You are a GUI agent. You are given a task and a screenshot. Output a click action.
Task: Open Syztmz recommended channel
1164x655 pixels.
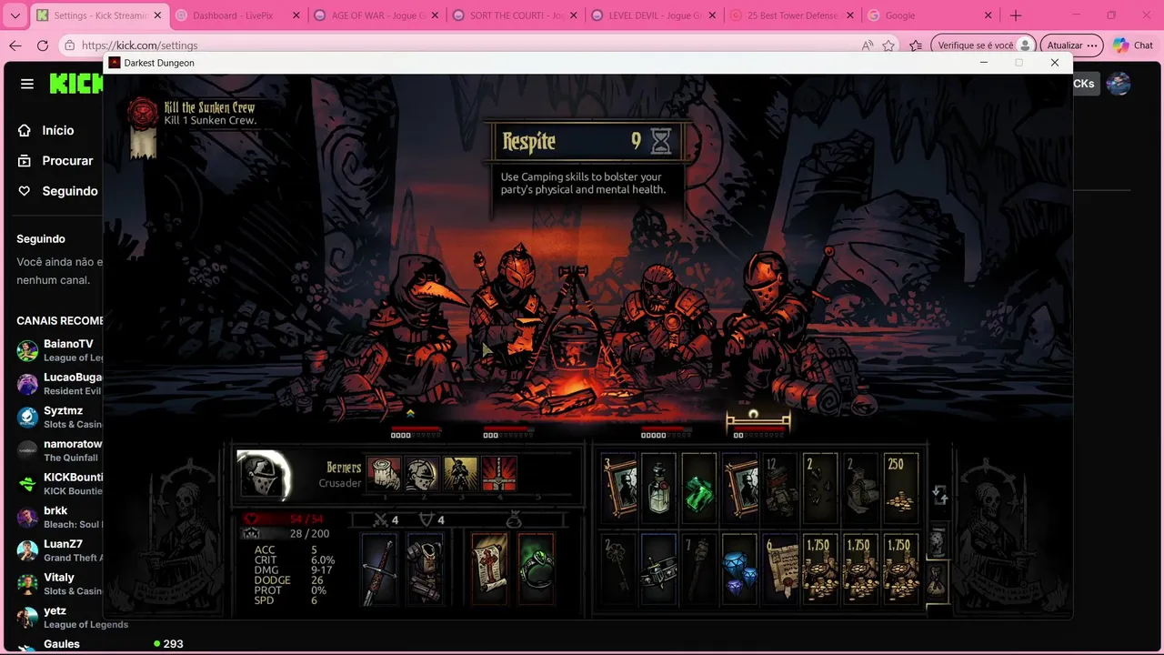[x=58, y=418]
